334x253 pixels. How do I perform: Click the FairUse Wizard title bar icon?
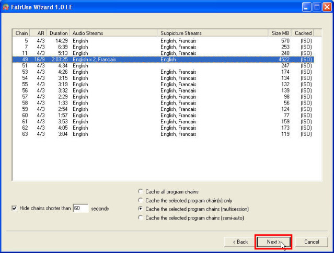coord(6,6)
